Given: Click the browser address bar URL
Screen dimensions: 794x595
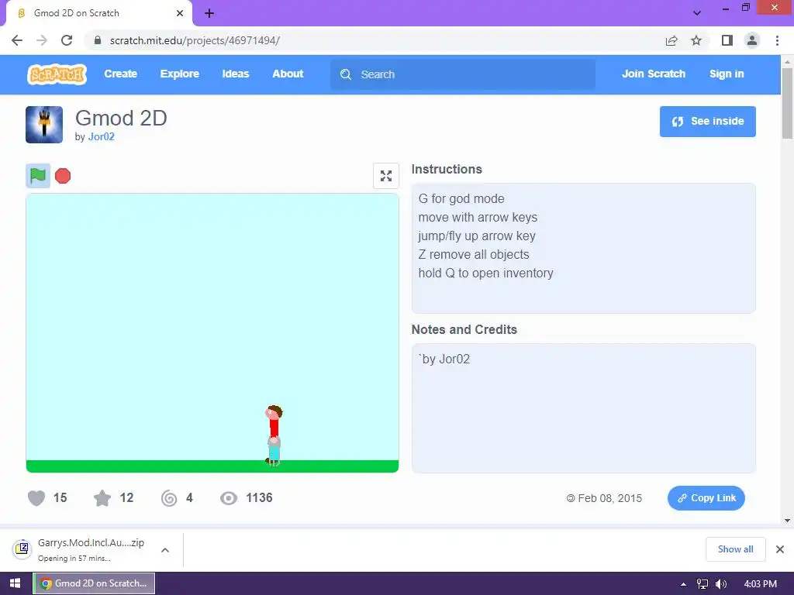Looking at the screenshot, I should 195,40.
